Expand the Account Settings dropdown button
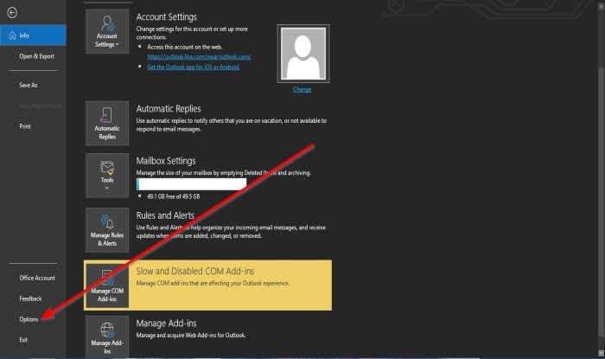The image size is (605, 359). 107,32
